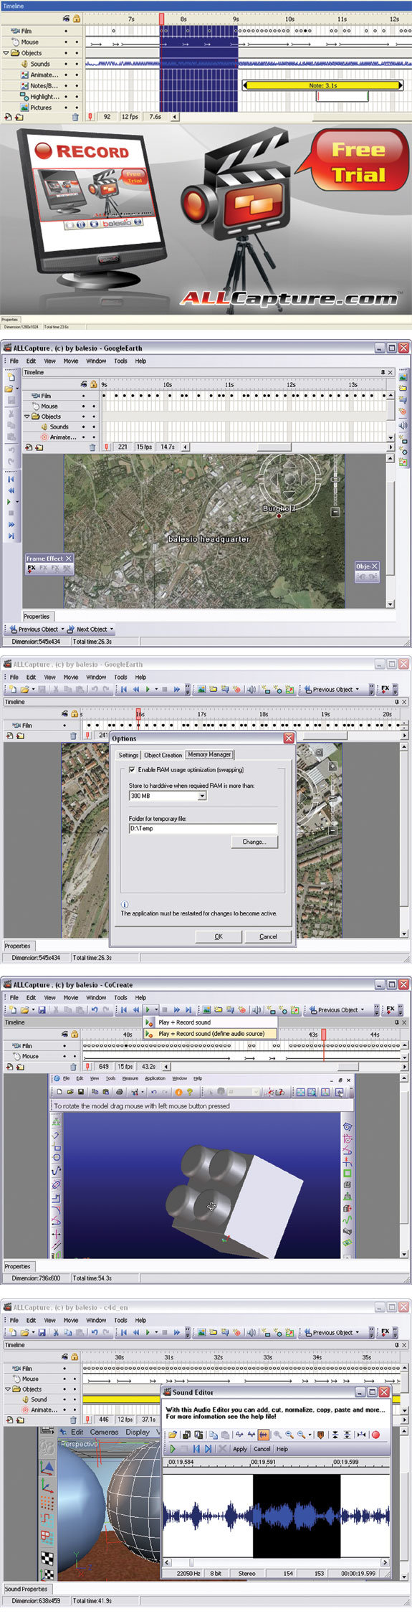Toggle Enable RAM usage optimization checkbox
This screenshot has height=1621, width=412.
click(132, 769)
